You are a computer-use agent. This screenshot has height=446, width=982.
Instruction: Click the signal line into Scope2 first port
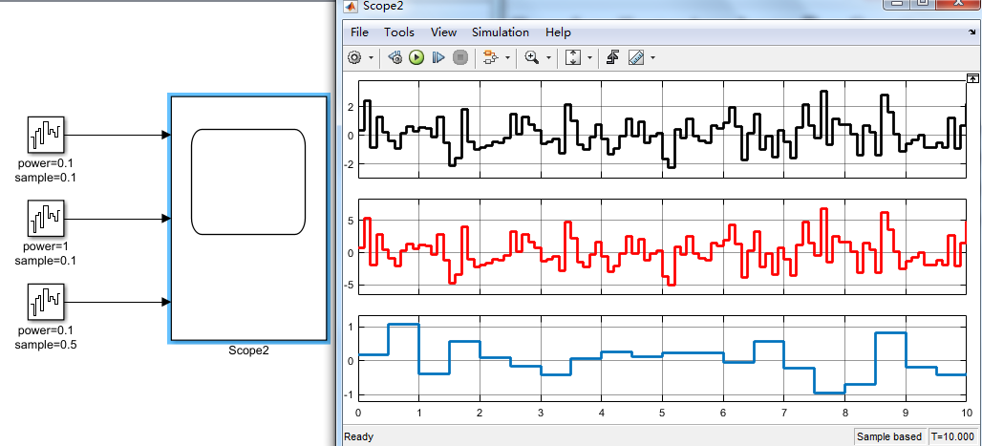coord(117,135)
